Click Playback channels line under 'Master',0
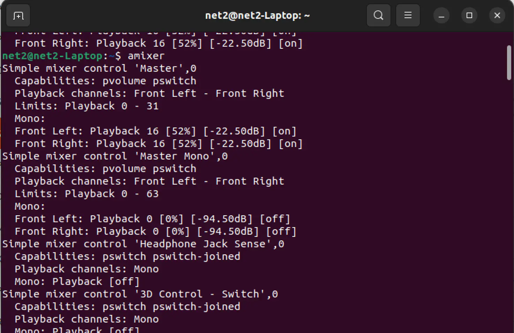514x333 pixels. (x=149, y=93)
